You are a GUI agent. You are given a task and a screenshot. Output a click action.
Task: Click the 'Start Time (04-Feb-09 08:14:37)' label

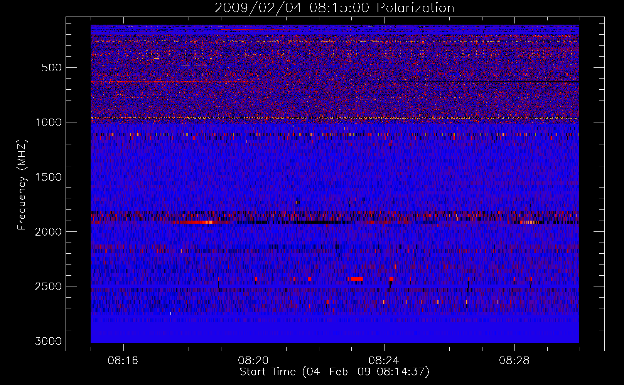click(334, 372)
